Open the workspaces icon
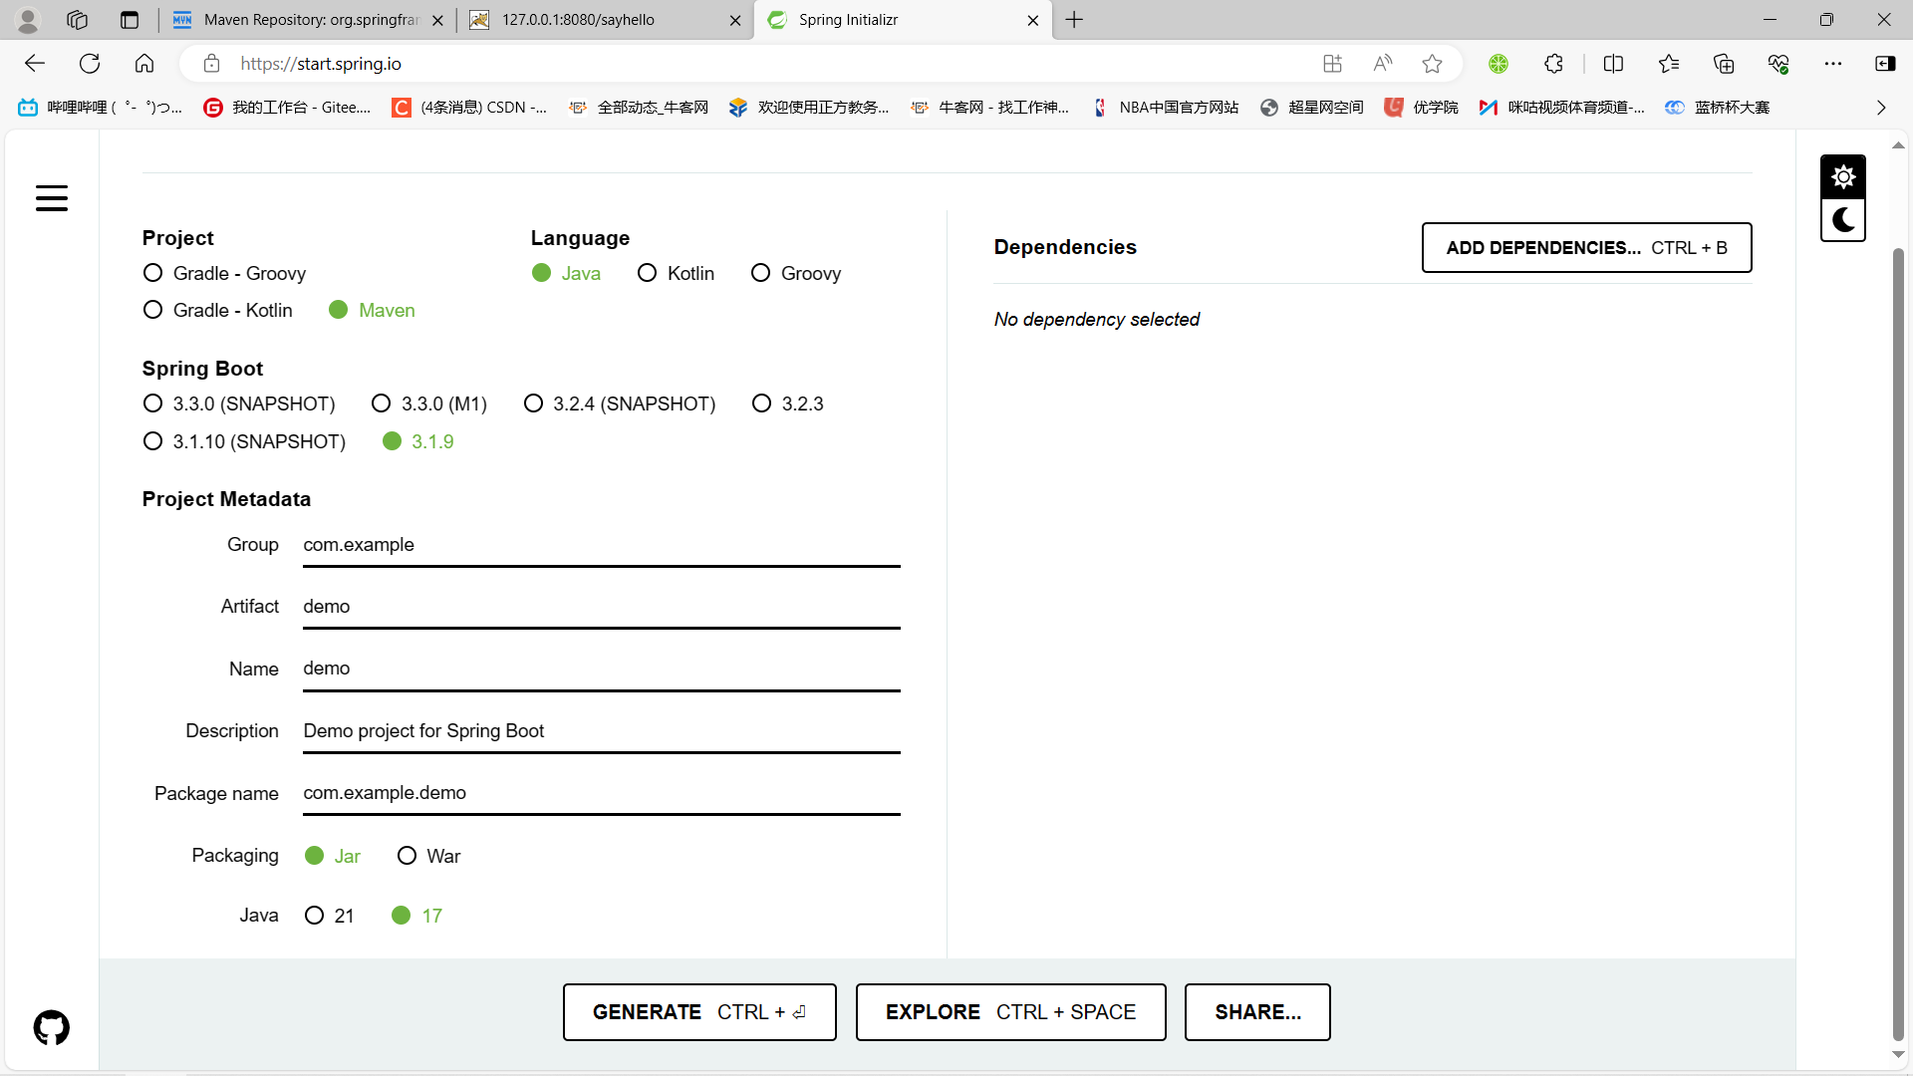 coord(77,20)
